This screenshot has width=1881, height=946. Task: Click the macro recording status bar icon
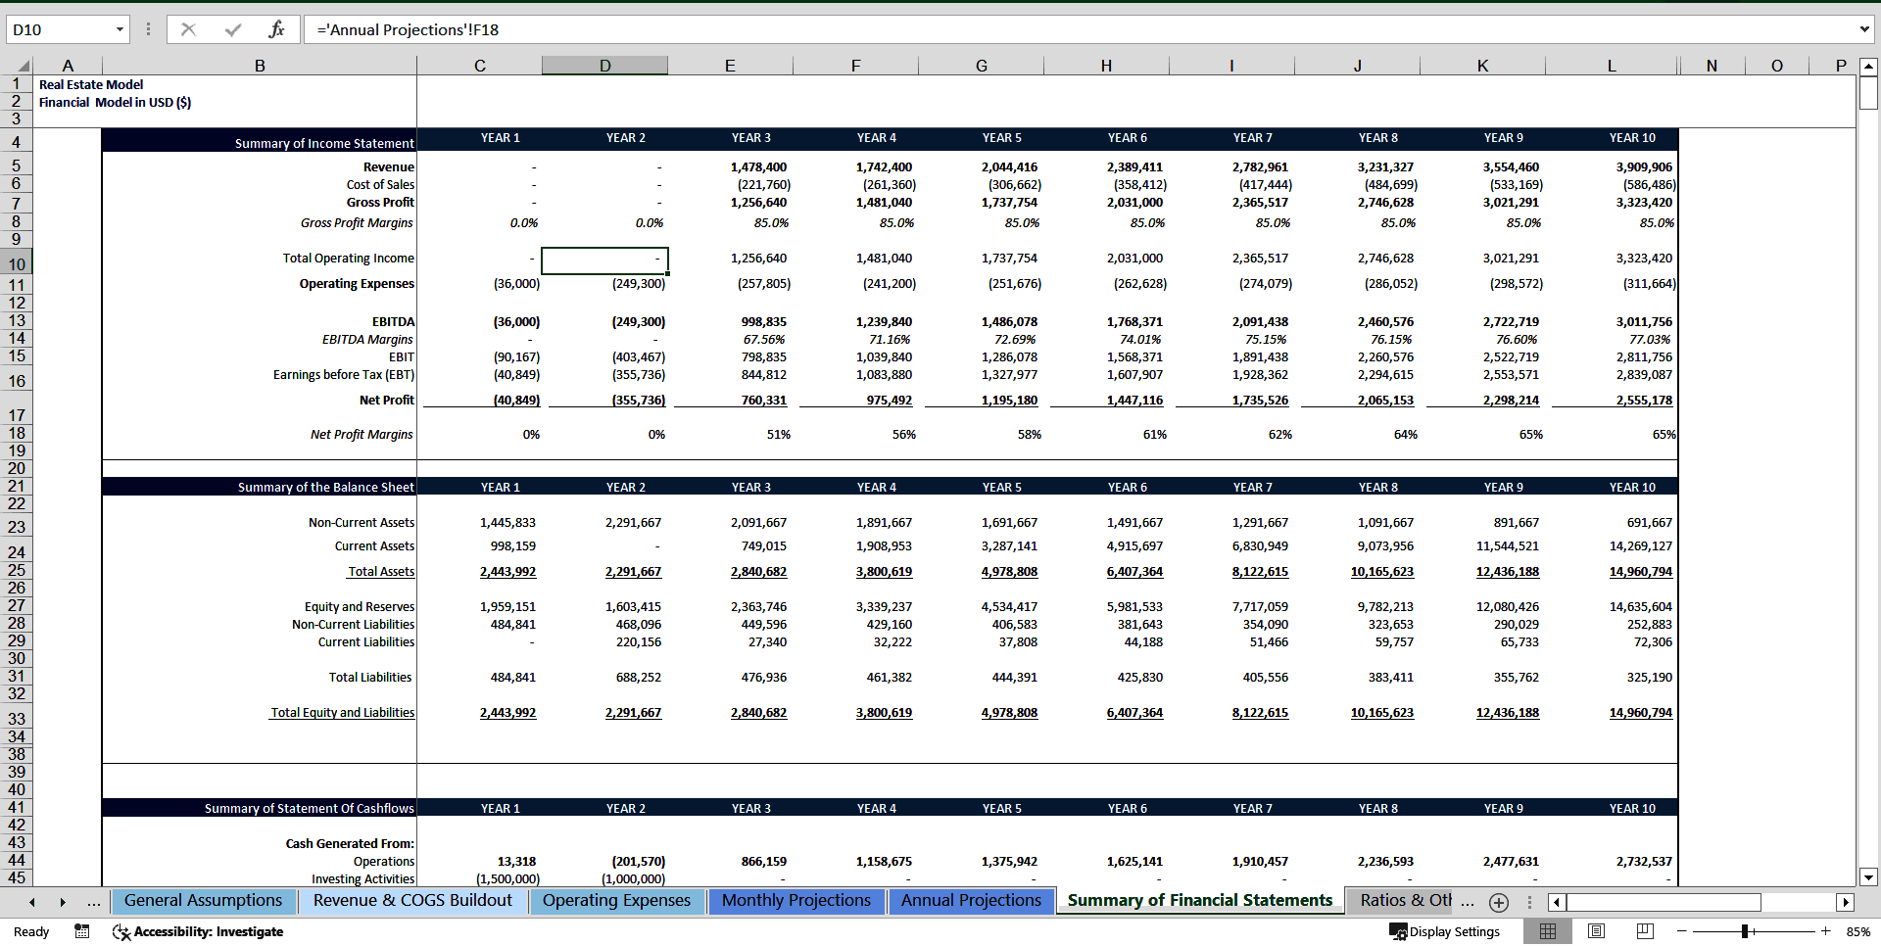tap(82, 931)
